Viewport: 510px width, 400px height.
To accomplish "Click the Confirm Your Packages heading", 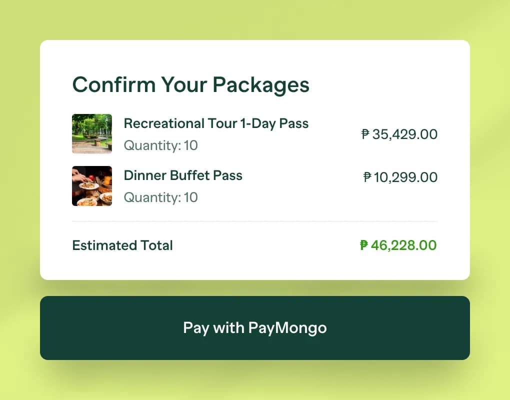I will click(191, 84).
